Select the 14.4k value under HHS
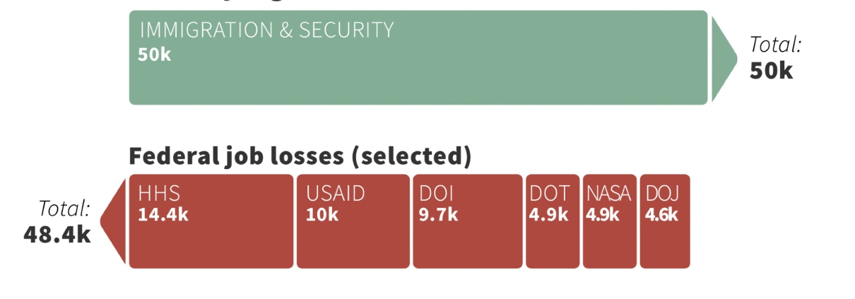Screen dimensions: 855x299 tap(163, 215)
